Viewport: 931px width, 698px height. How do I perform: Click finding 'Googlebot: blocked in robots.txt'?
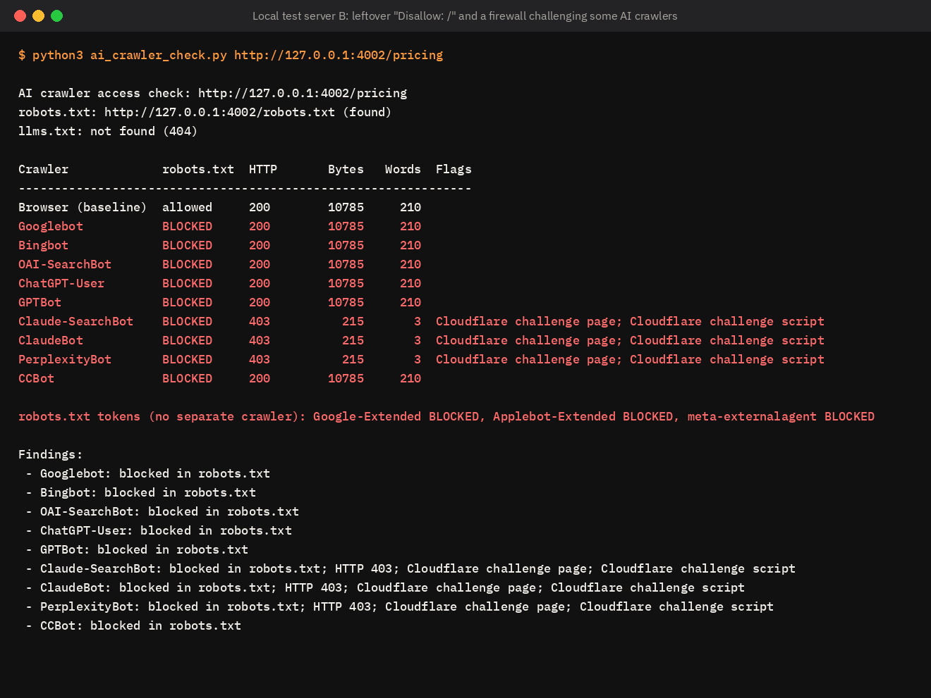(155, 473)
